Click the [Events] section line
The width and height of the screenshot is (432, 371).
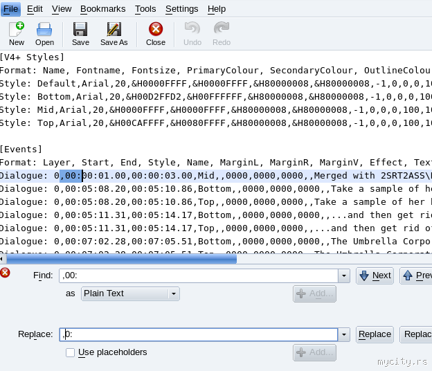point(21,150)
